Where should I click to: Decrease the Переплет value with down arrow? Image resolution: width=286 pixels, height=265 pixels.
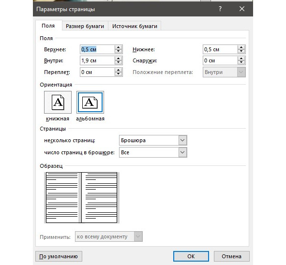(119, 74)
